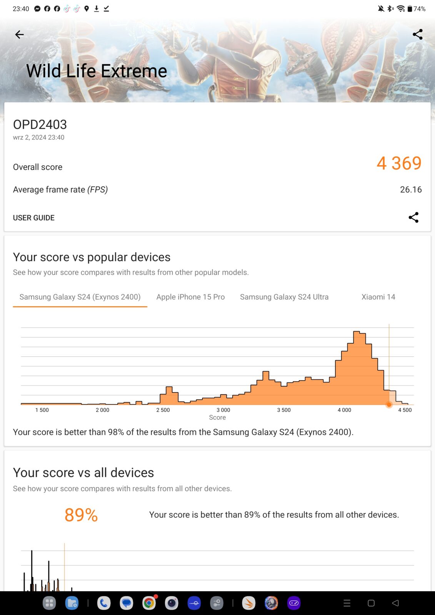
Task: Open recent apps with the menu navigation button
Action: [x=347, y=603]
